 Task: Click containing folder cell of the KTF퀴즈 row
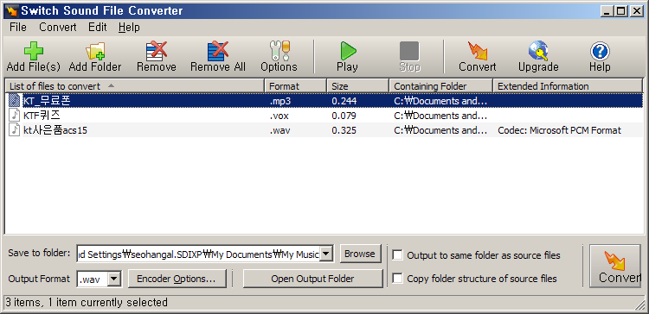[440, 116]
